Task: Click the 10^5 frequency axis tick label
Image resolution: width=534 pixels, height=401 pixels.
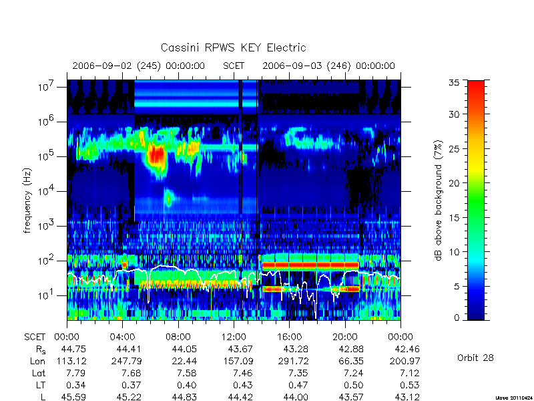Action: [x=45, y=156]
